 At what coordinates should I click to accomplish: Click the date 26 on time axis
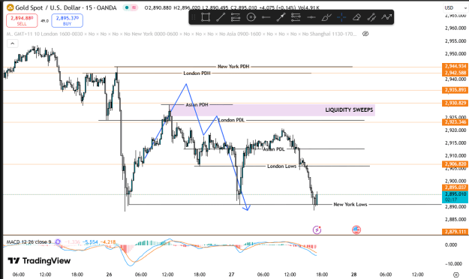coord(109,274)
